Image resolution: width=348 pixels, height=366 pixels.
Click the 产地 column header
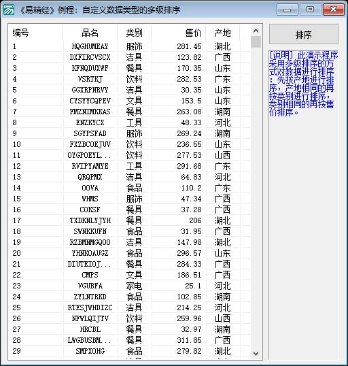pos(223,33)
